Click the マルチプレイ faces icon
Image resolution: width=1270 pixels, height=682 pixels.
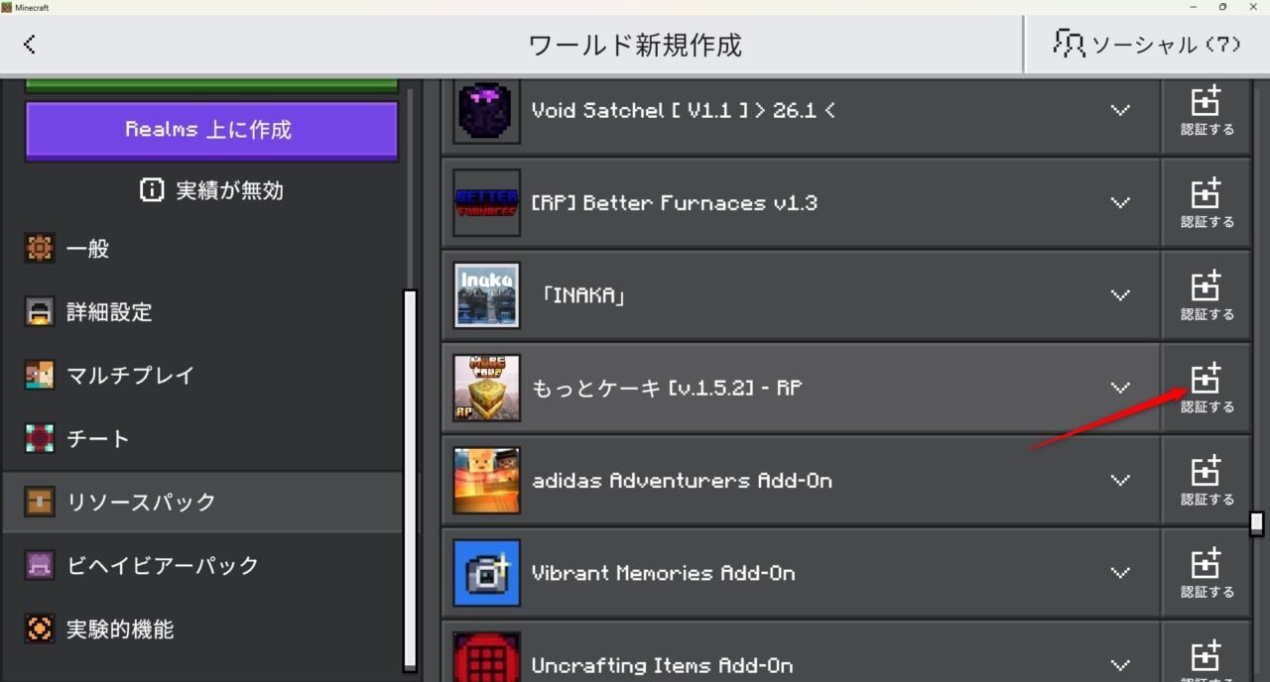40,376
